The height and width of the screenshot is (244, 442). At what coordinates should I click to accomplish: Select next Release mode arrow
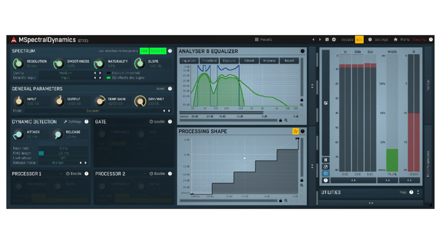coord(86,163)
